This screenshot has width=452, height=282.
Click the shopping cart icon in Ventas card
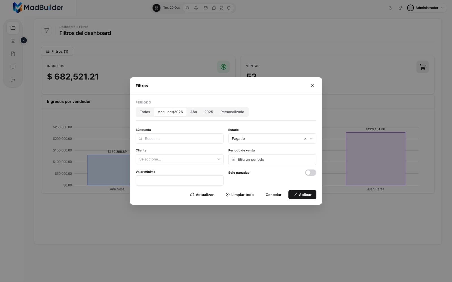(423, 67)
